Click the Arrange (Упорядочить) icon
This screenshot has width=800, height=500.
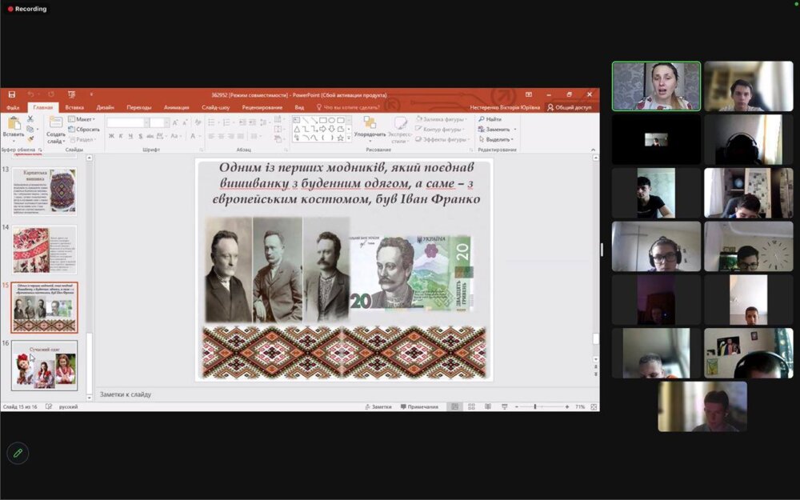tap(370, 122)
